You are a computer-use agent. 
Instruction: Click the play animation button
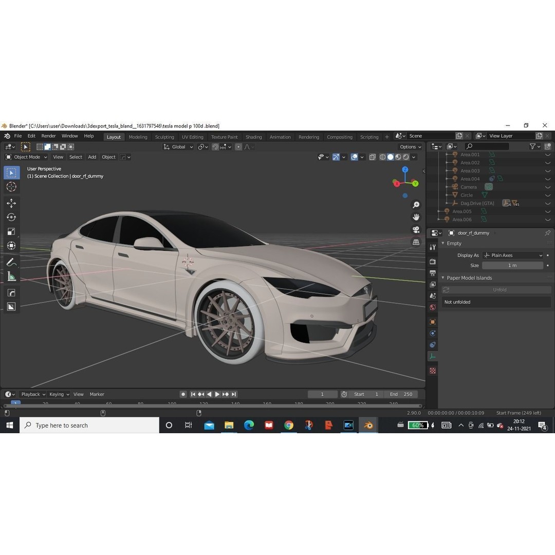pyautogui.click(x=217, y=394)
